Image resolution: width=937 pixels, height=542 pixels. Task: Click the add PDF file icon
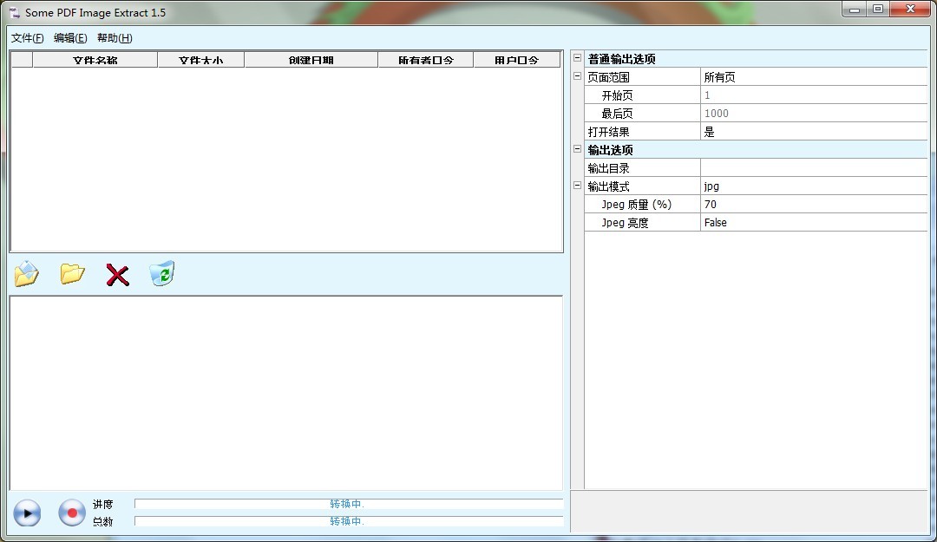[x=27, y=275]
